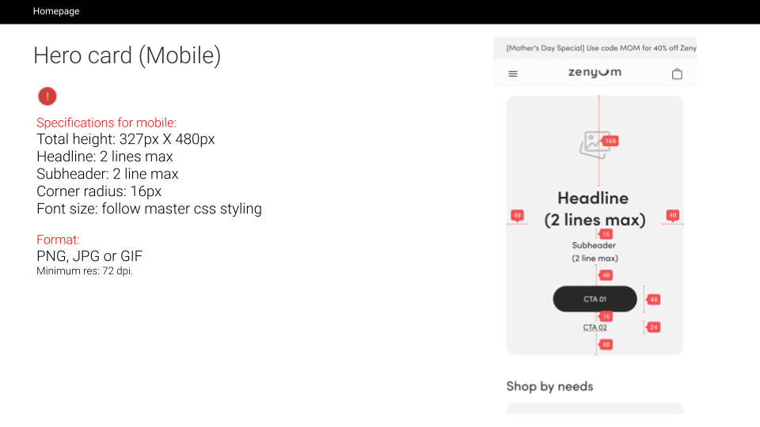This screenshot has height=427, width=760.
Task: Click the Hero card (Mobile) title
Action: [127, 55]
